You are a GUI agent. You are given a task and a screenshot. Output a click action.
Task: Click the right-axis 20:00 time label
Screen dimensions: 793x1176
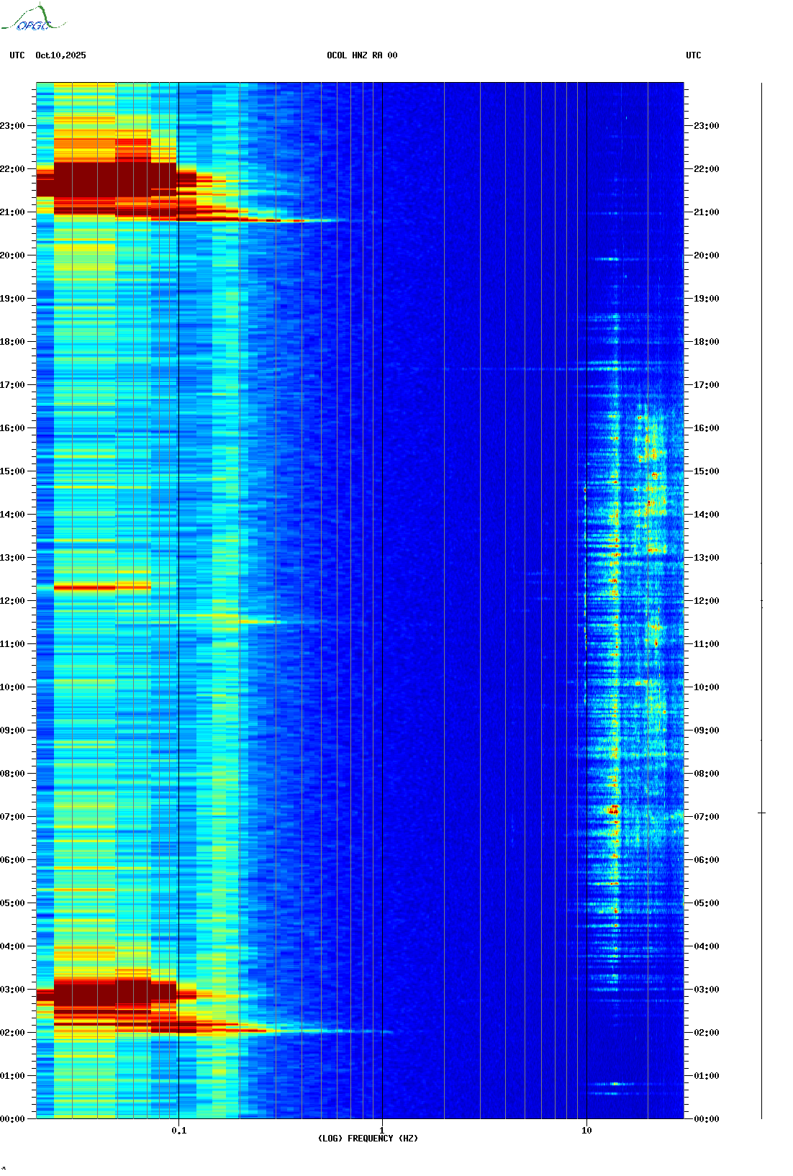707,255
